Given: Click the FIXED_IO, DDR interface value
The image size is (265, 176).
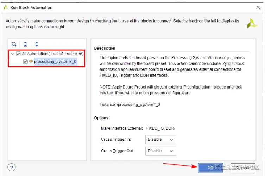Looking at the screenshot, I should click(160, 128).
